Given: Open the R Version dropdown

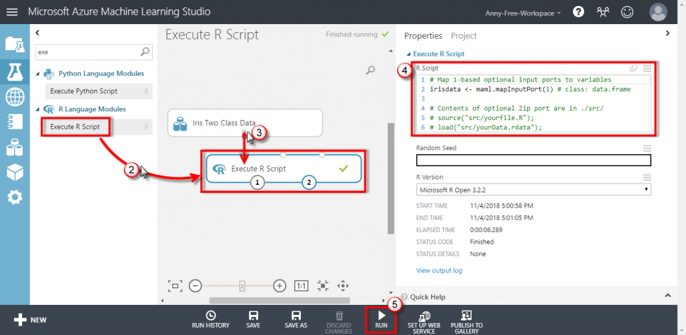Looking at the screenshot, I should tap(533, 190).
